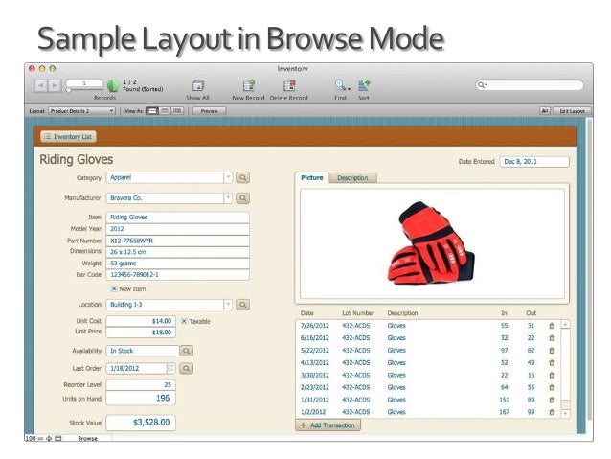The width and height of the screenshot is (611, 459).
Task: Switch to List view icon
Action: point(165,111)
